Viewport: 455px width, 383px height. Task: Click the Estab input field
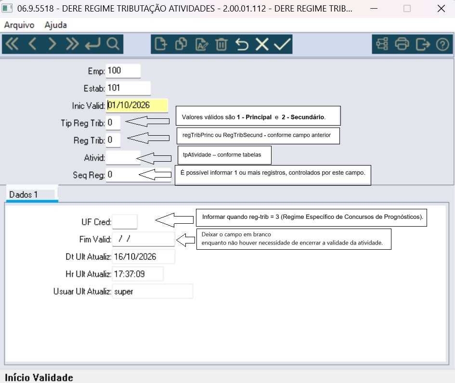[128, 88]
